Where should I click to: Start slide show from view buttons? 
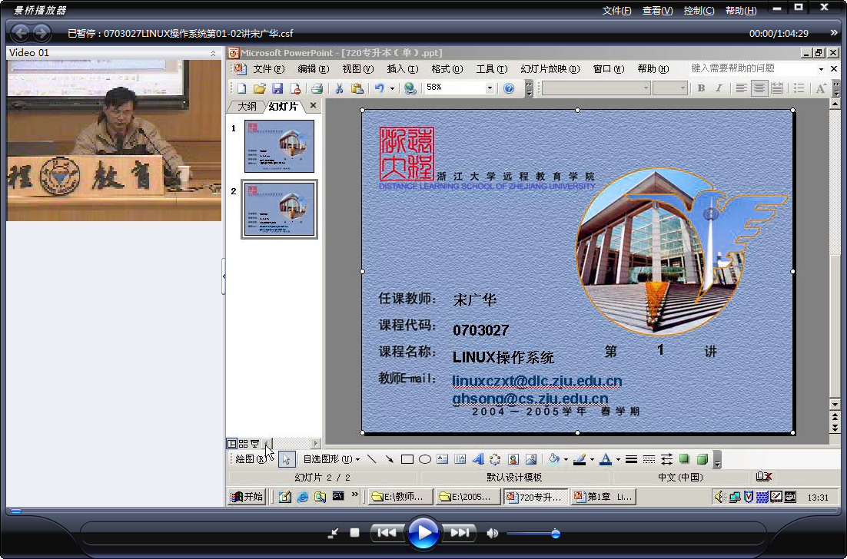(254, 444)
